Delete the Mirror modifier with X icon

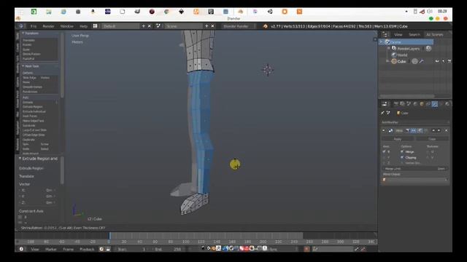pyautogui.click(x=446, y=130)
